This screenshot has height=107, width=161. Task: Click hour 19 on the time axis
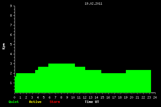tap(126, 97)
